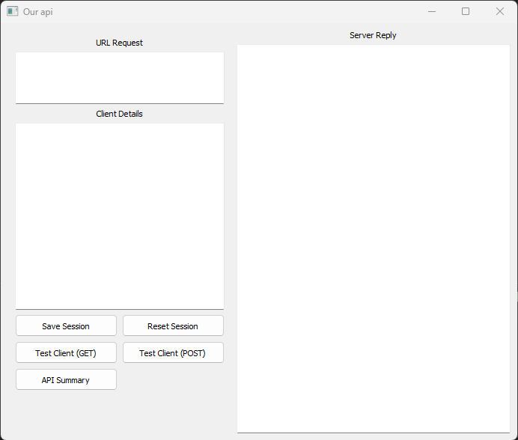Open the API Summary

66,380
